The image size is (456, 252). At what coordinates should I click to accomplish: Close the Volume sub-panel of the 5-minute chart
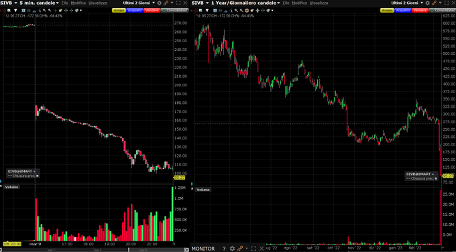click(1, 186)
